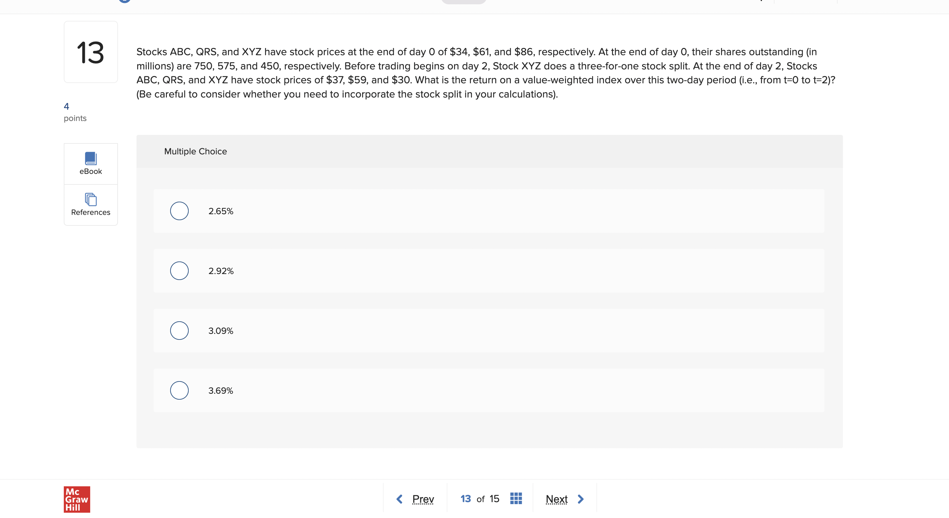Click the 4 points label
This screenshot has width=949, height=518.
[75, 111]
